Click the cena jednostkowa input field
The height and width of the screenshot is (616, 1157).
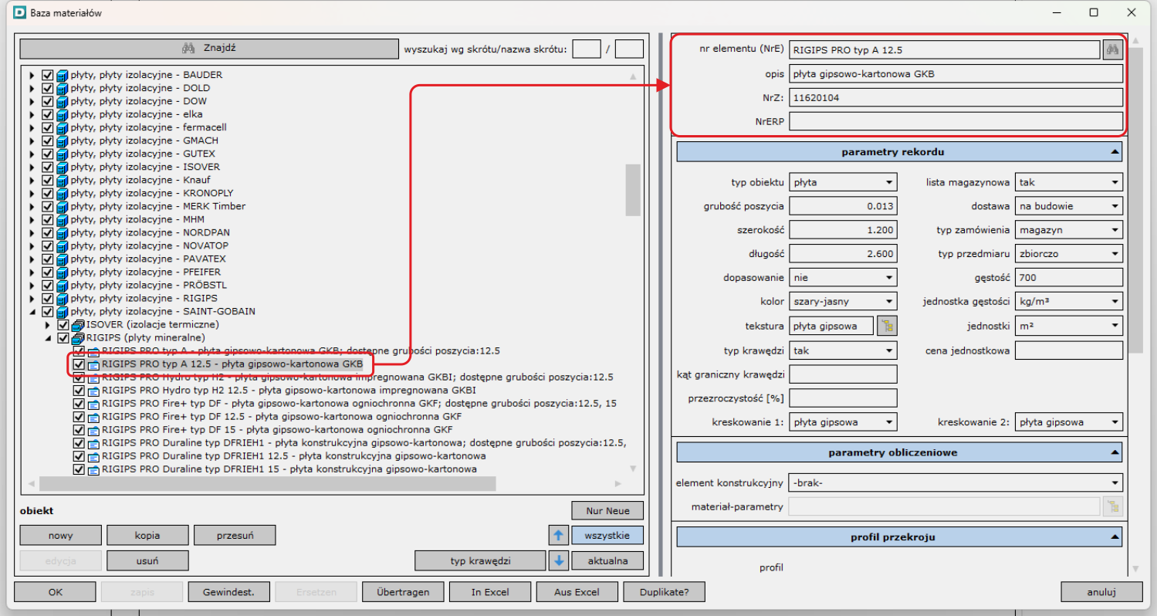1069,350
